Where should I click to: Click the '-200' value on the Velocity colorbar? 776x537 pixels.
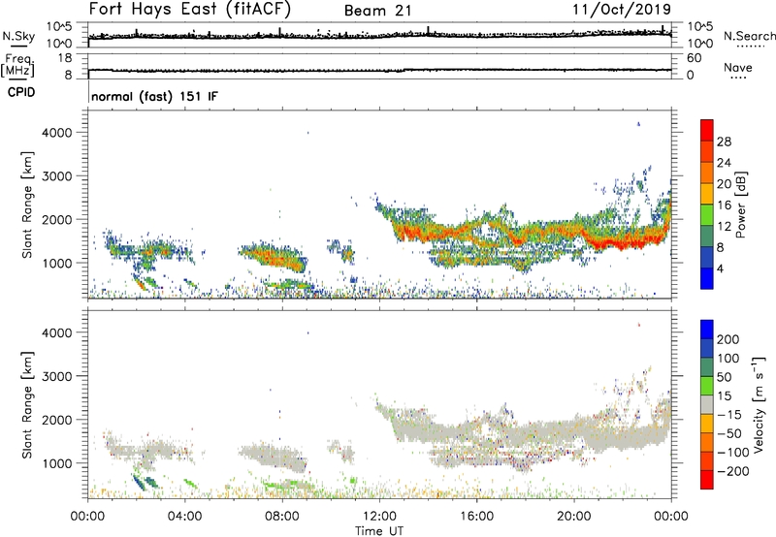[x=733, y=471]
